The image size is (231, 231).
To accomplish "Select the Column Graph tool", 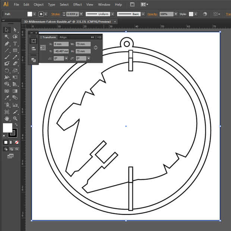I will click(15, 105).
